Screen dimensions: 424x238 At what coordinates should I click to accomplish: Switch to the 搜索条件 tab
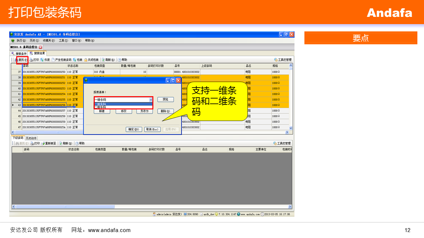pyautogui.click(x=19, y=54)
